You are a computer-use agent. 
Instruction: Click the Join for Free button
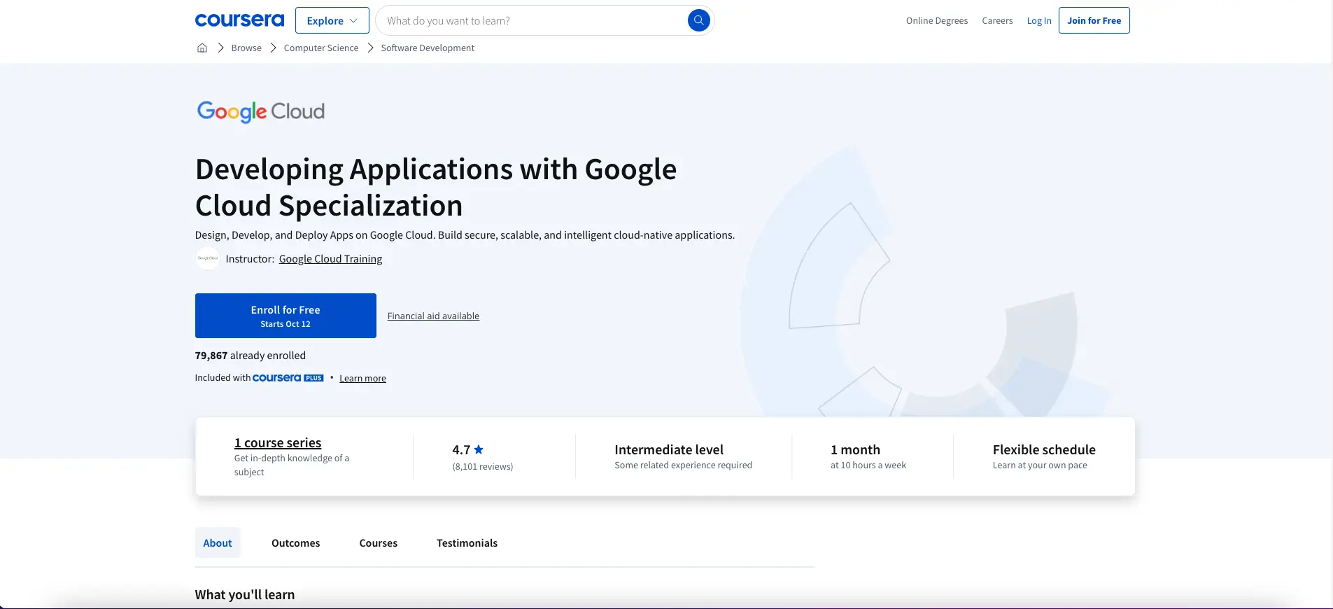[1094, 20]
